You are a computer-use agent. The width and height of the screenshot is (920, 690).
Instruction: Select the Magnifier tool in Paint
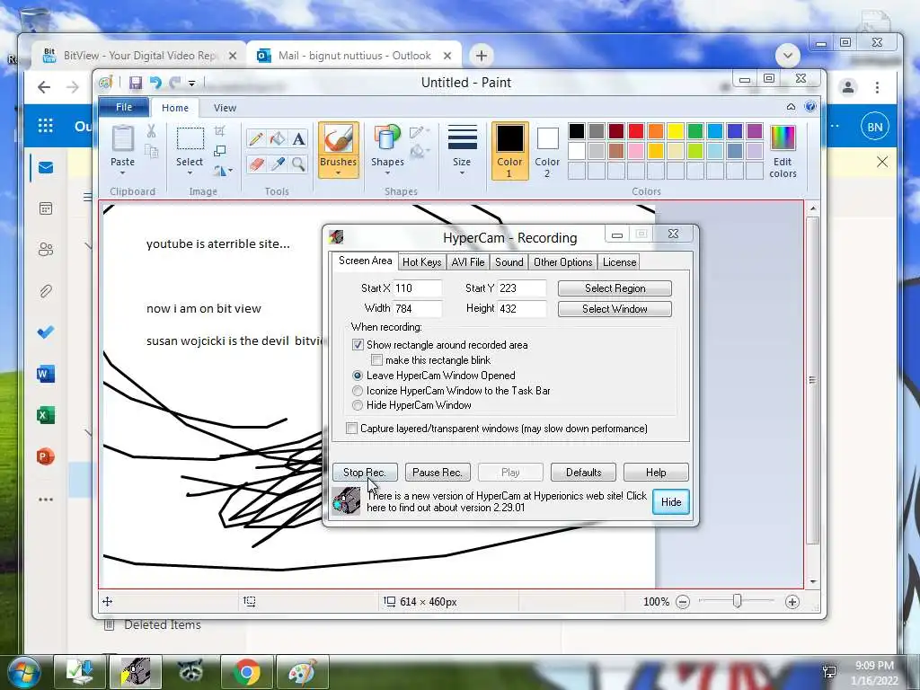[298, 164]
